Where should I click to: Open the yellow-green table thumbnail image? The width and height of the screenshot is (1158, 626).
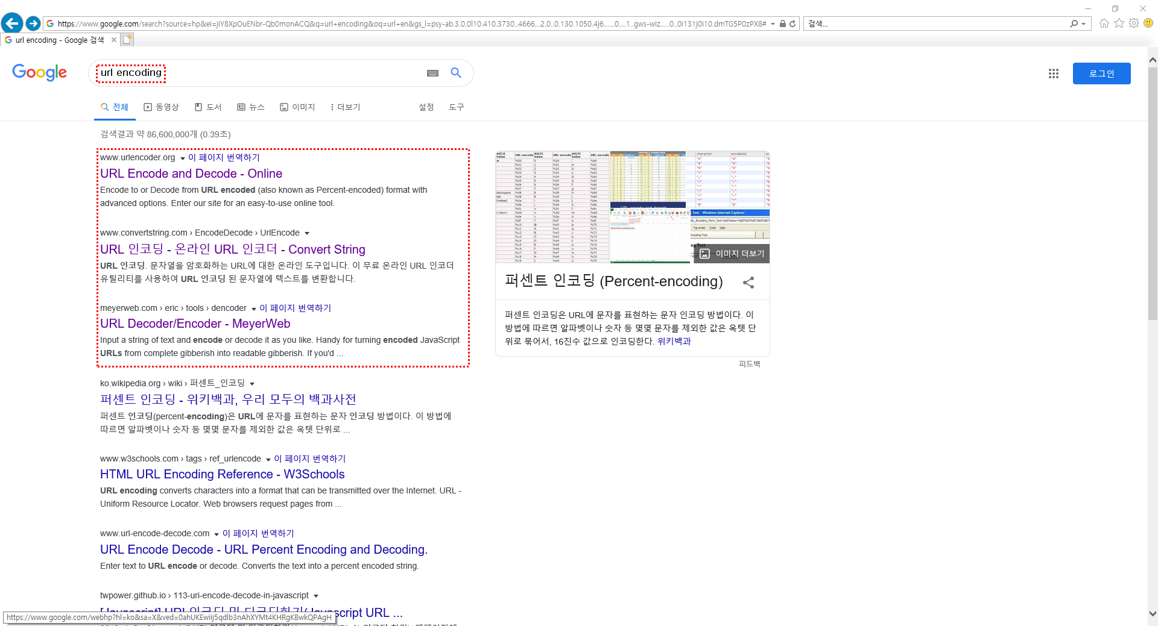648,180
